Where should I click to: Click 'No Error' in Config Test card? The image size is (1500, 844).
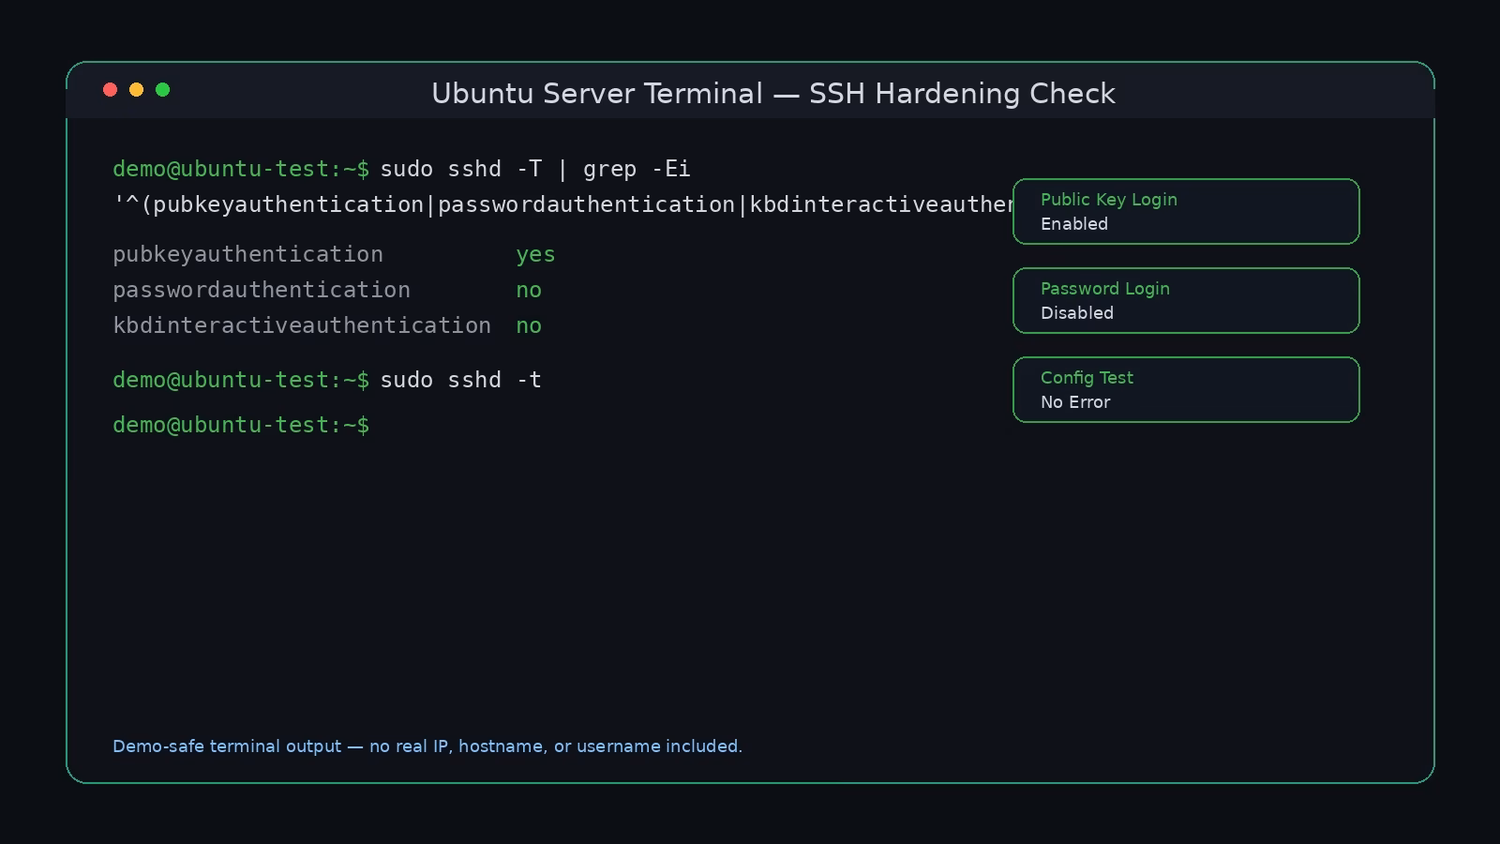(1075, 402)
